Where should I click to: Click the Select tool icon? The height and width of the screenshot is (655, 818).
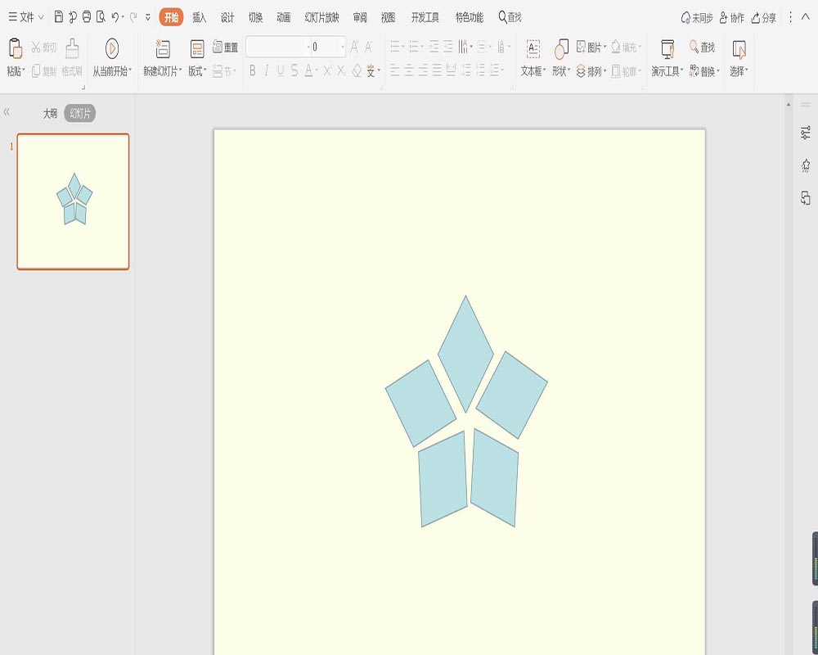coord(739,49)
